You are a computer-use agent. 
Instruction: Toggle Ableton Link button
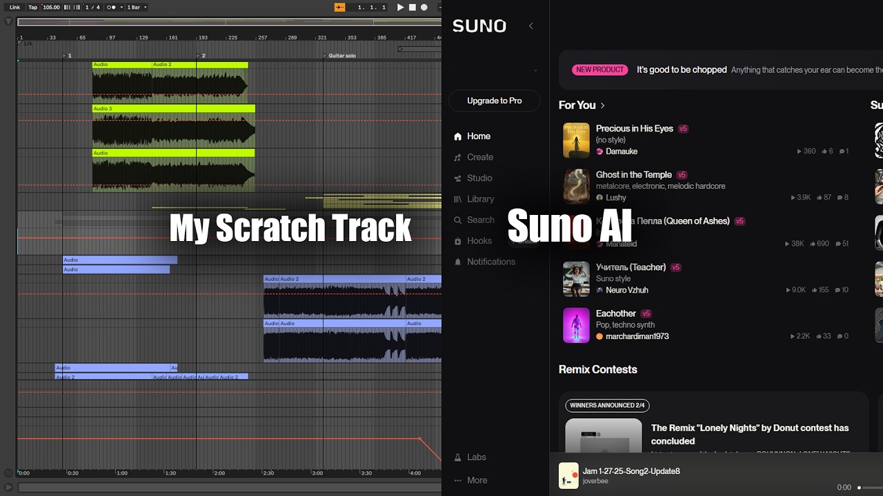pos(14,7)
